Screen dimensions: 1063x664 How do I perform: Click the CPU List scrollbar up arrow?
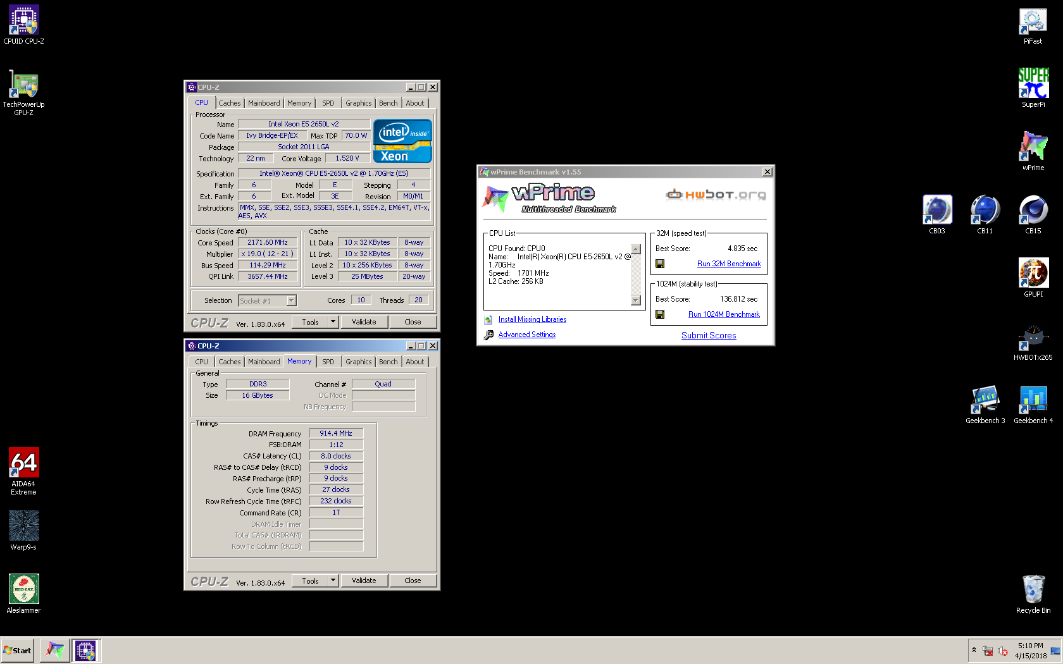(636, 249)
